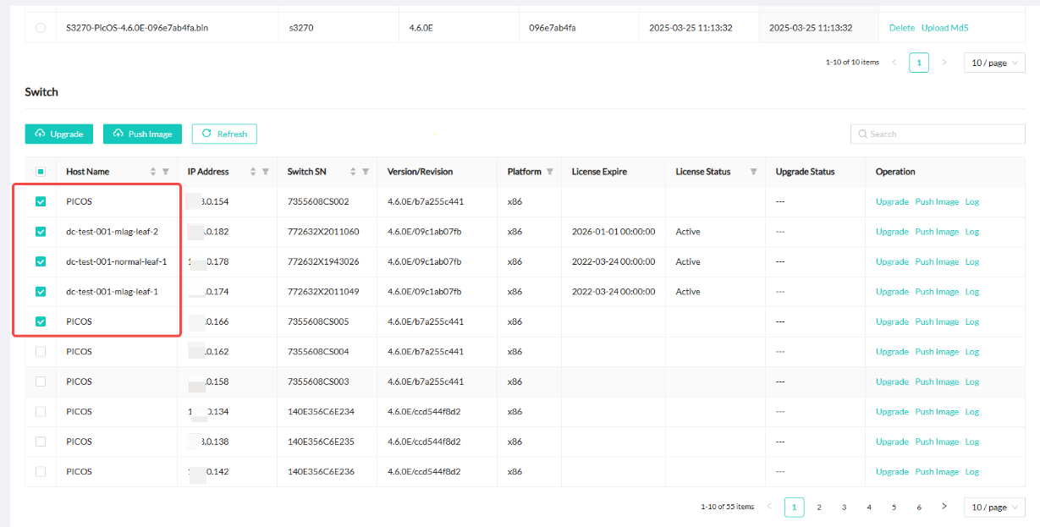Go to page 3 of switch list
This screenshot has height=527, width=1040.
pos(844,508)
